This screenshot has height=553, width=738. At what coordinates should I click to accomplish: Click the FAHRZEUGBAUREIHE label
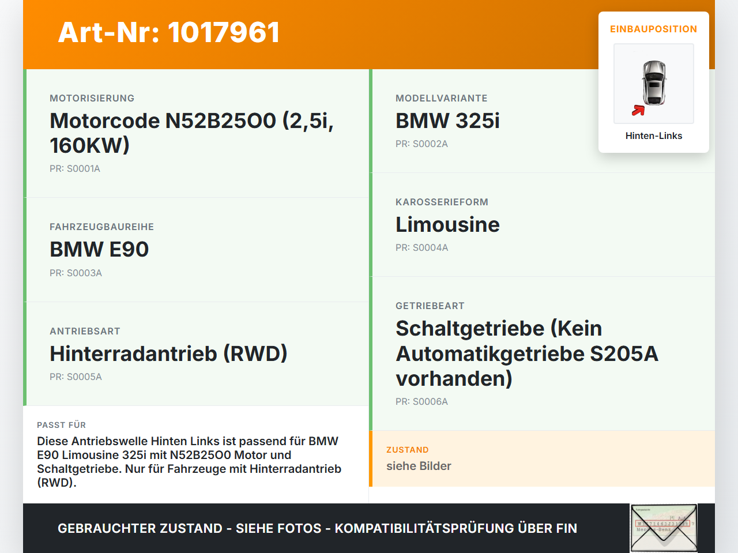click(102, 227)
